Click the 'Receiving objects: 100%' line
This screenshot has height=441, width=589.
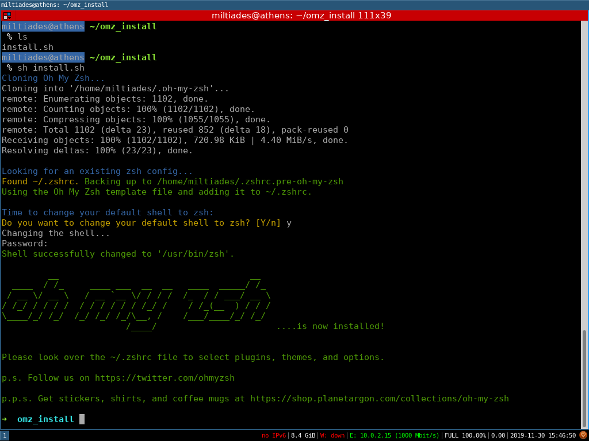pyautogui.click(x=175, y=140)
